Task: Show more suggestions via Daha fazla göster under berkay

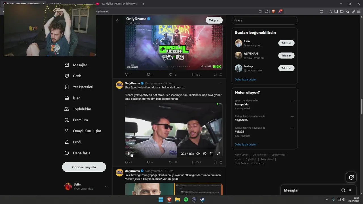Action: tap(246, 80)
